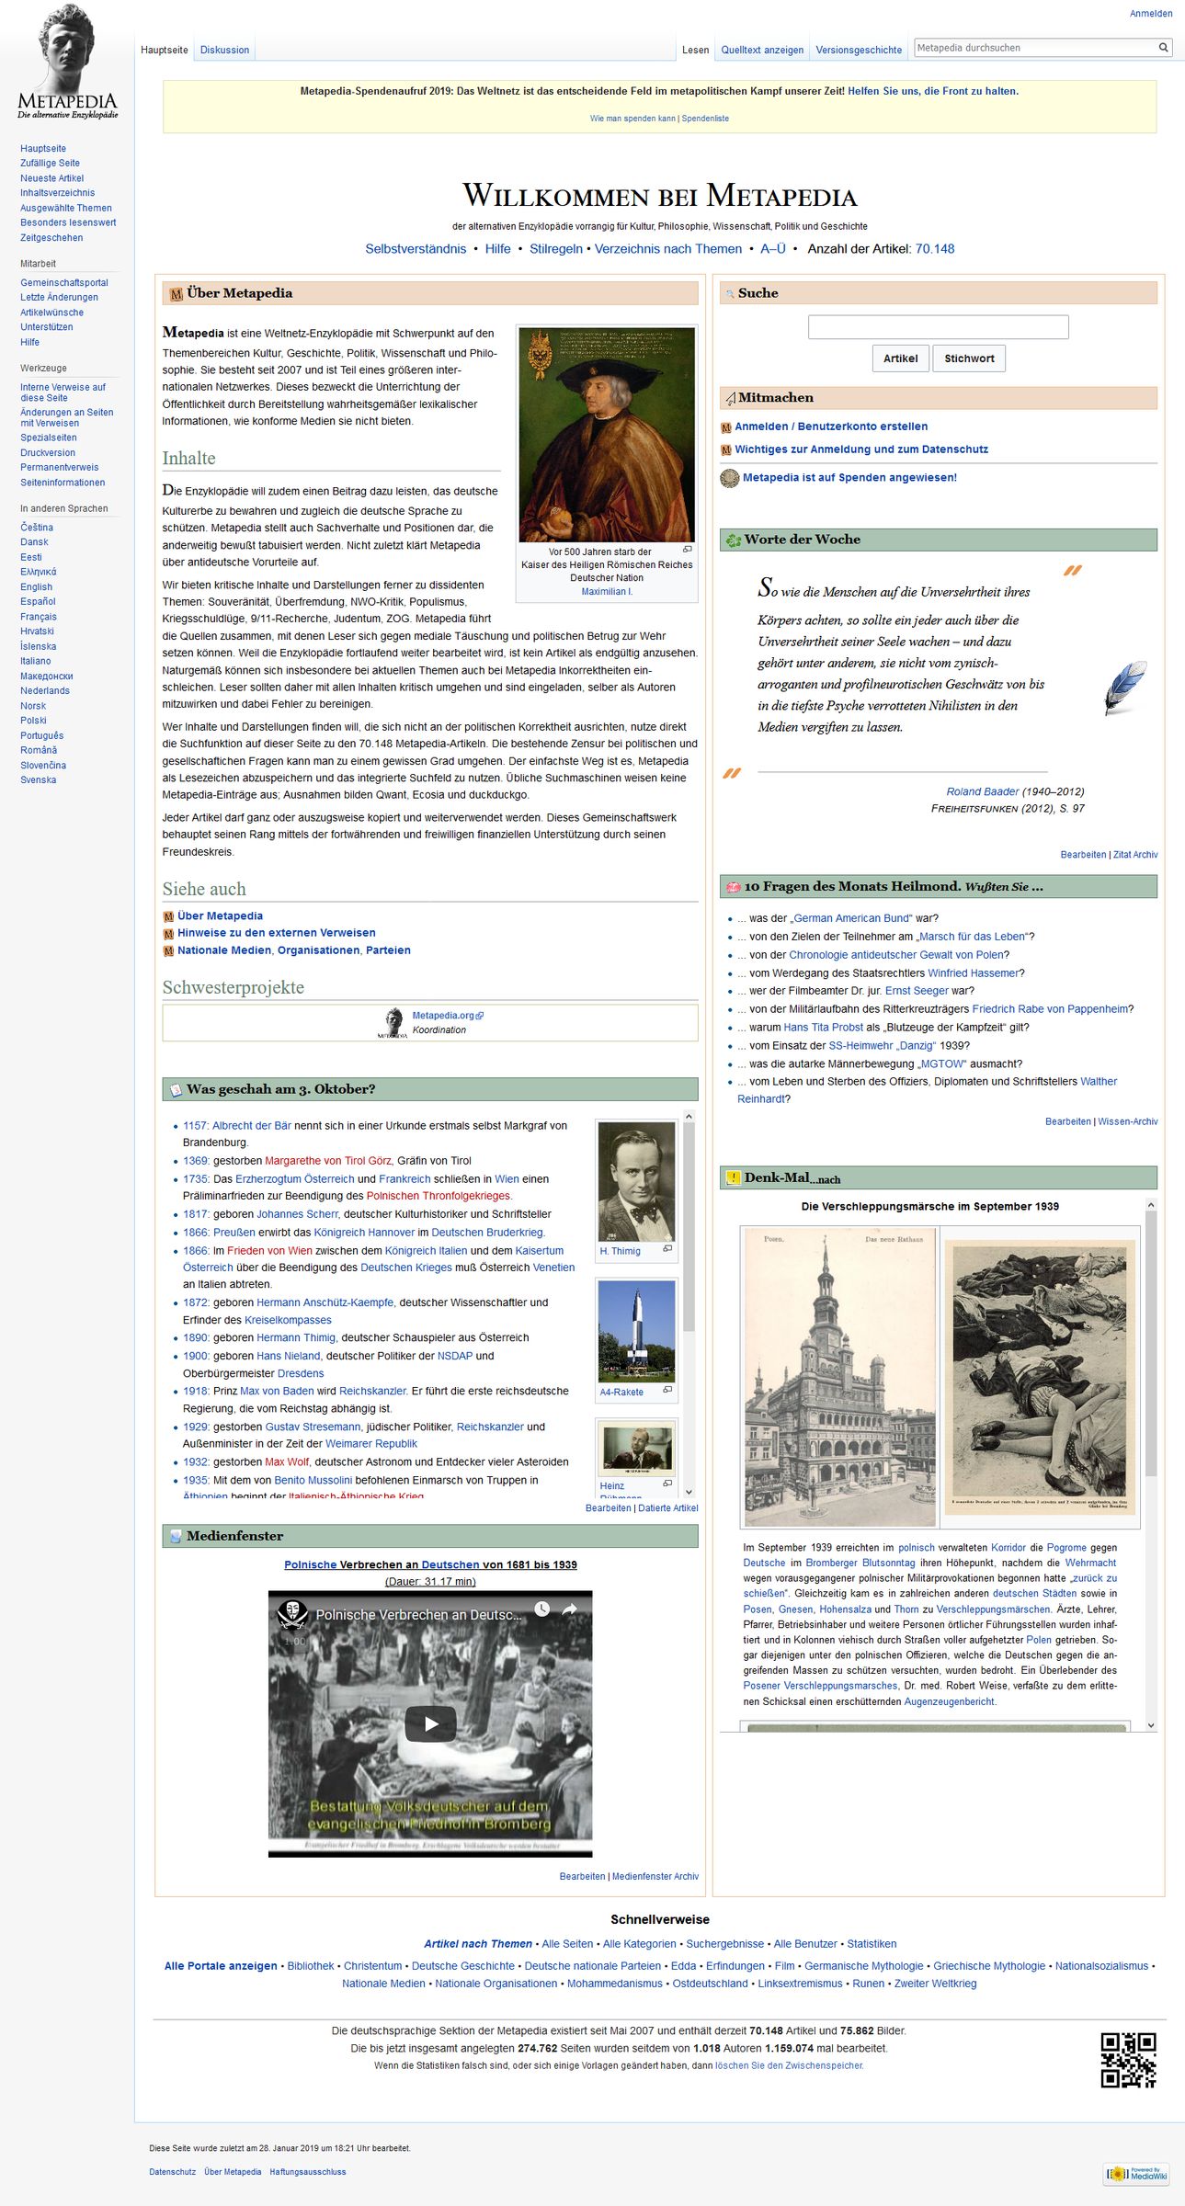Click the Denk-Mal box scrollbar thumb
Screen dimensions: 1185x2206
coord(1150,1344)
